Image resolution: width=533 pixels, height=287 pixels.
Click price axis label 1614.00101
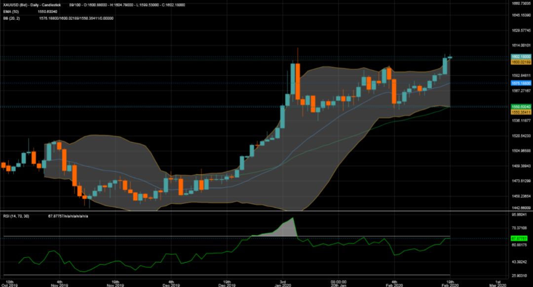tap(521, 45)
